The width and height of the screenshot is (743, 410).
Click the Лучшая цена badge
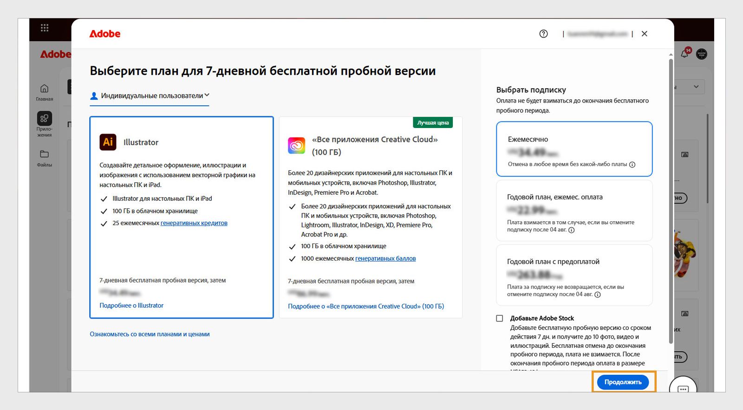(x=433, y=123)
